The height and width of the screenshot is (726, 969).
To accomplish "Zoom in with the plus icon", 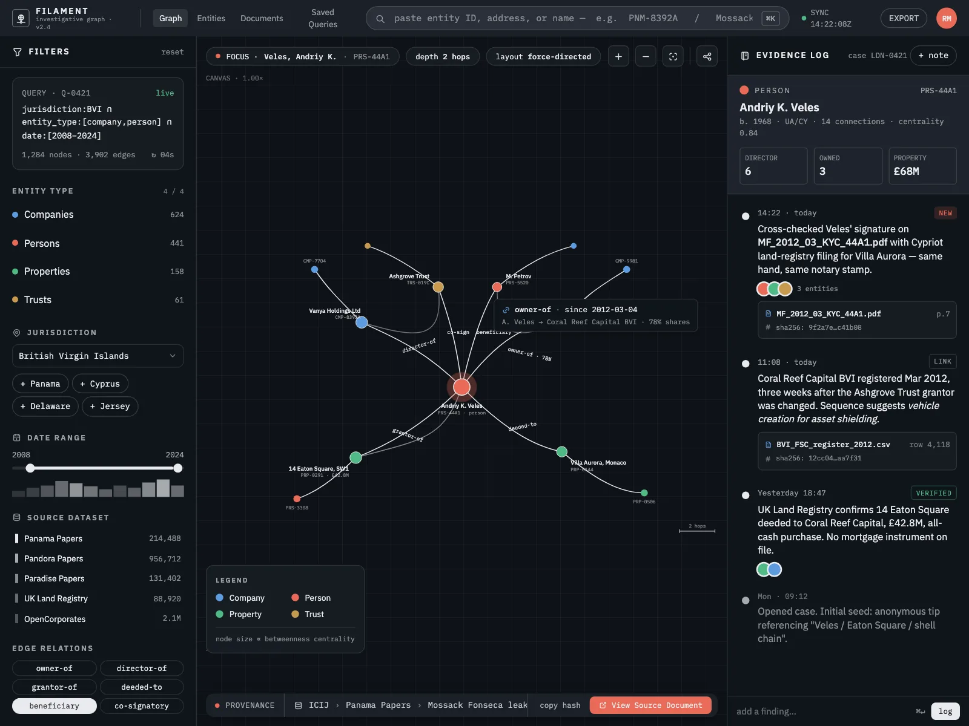I will (x=618, y=56).
